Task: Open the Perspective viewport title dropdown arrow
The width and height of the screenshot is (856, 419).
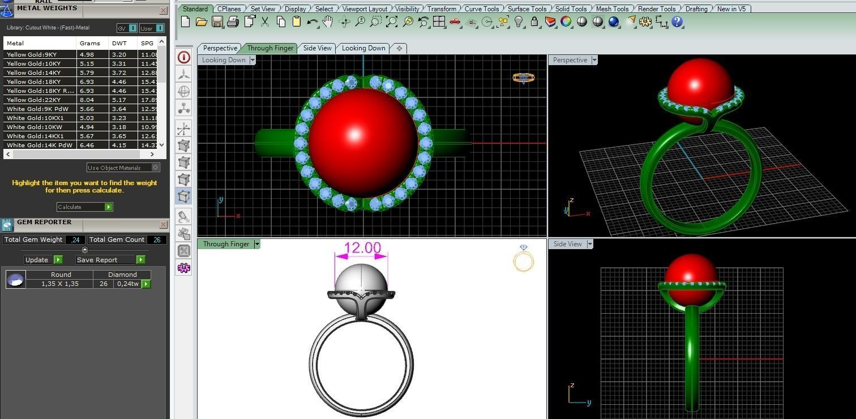Action: 594,60
